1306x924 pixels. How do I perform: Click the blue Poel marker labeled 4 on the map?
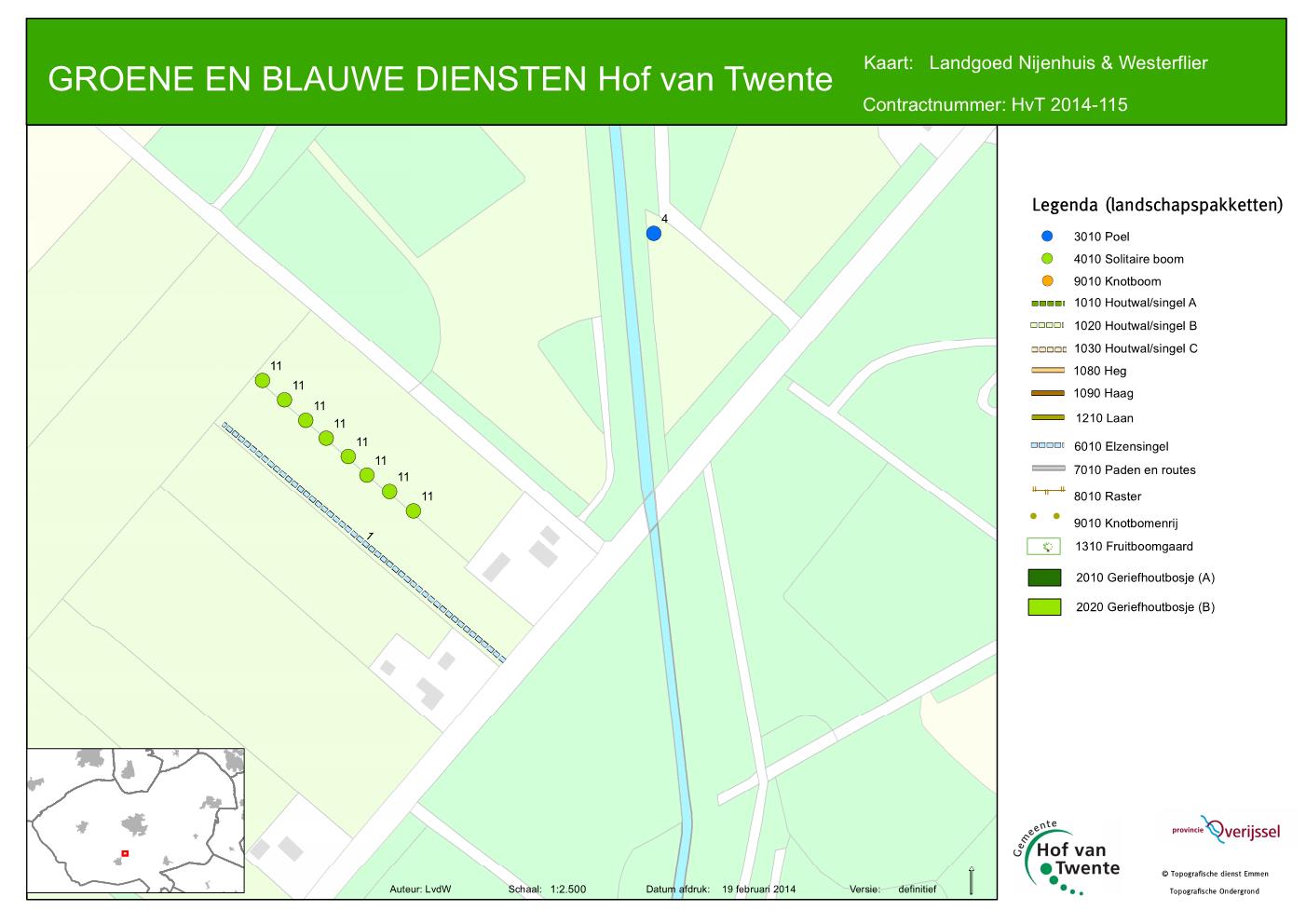(654, 233)
